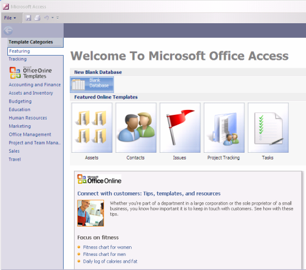Open the Human Resources category
306x270 pixels.
28,118
